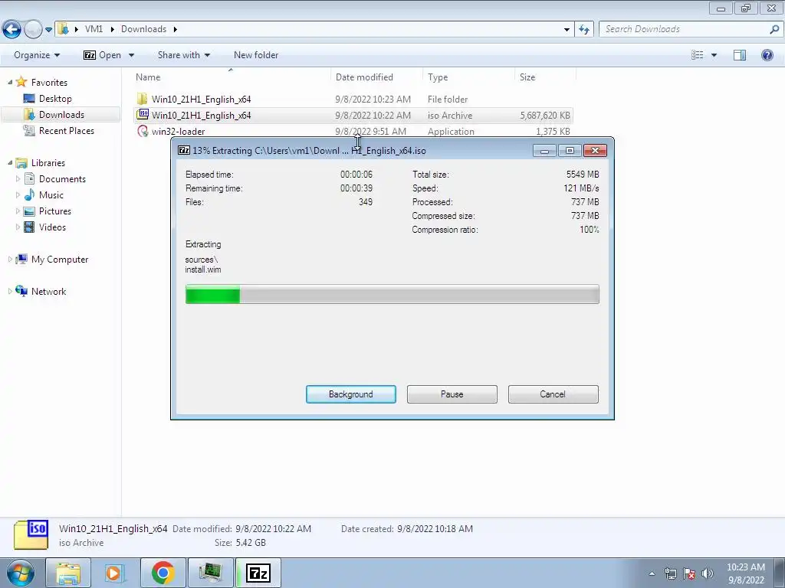Open address bar history dropdown

(x=567, y=29)
